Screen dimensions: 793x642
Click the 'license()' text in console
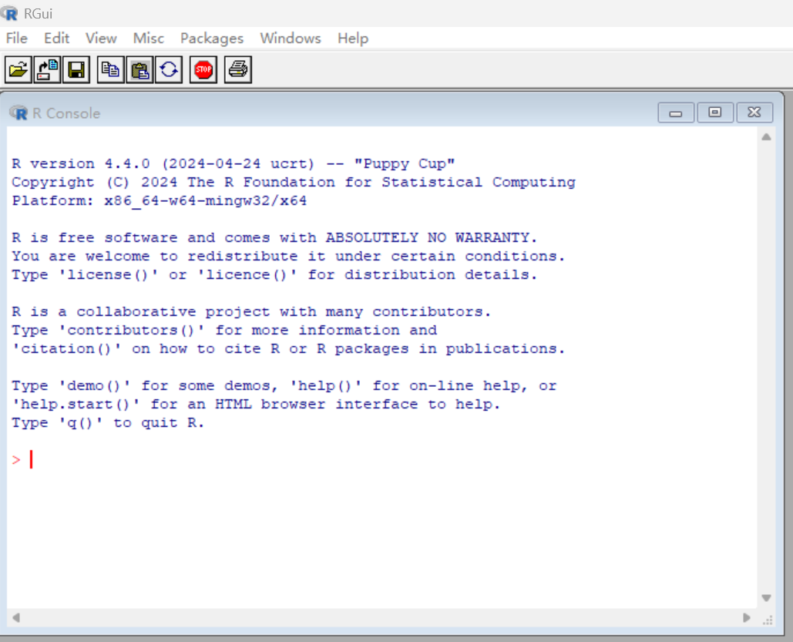(x=108, y=274)
